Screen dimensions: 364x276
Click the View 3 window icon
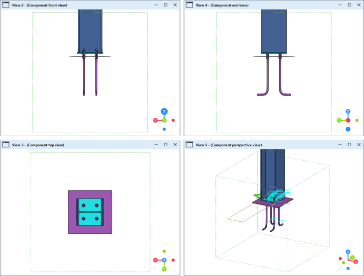(x=5, y=145)
